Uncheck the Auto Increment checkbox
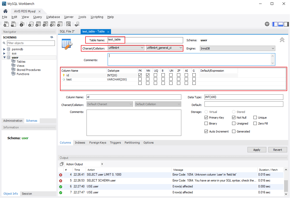 click(206, 131)
